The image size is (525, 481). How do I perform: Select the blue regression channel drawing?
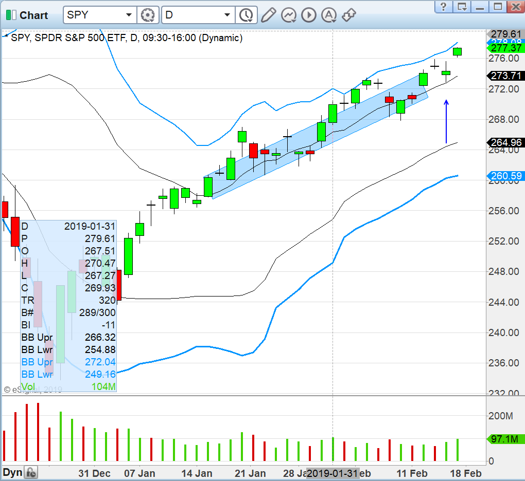[x=314, y=137]
